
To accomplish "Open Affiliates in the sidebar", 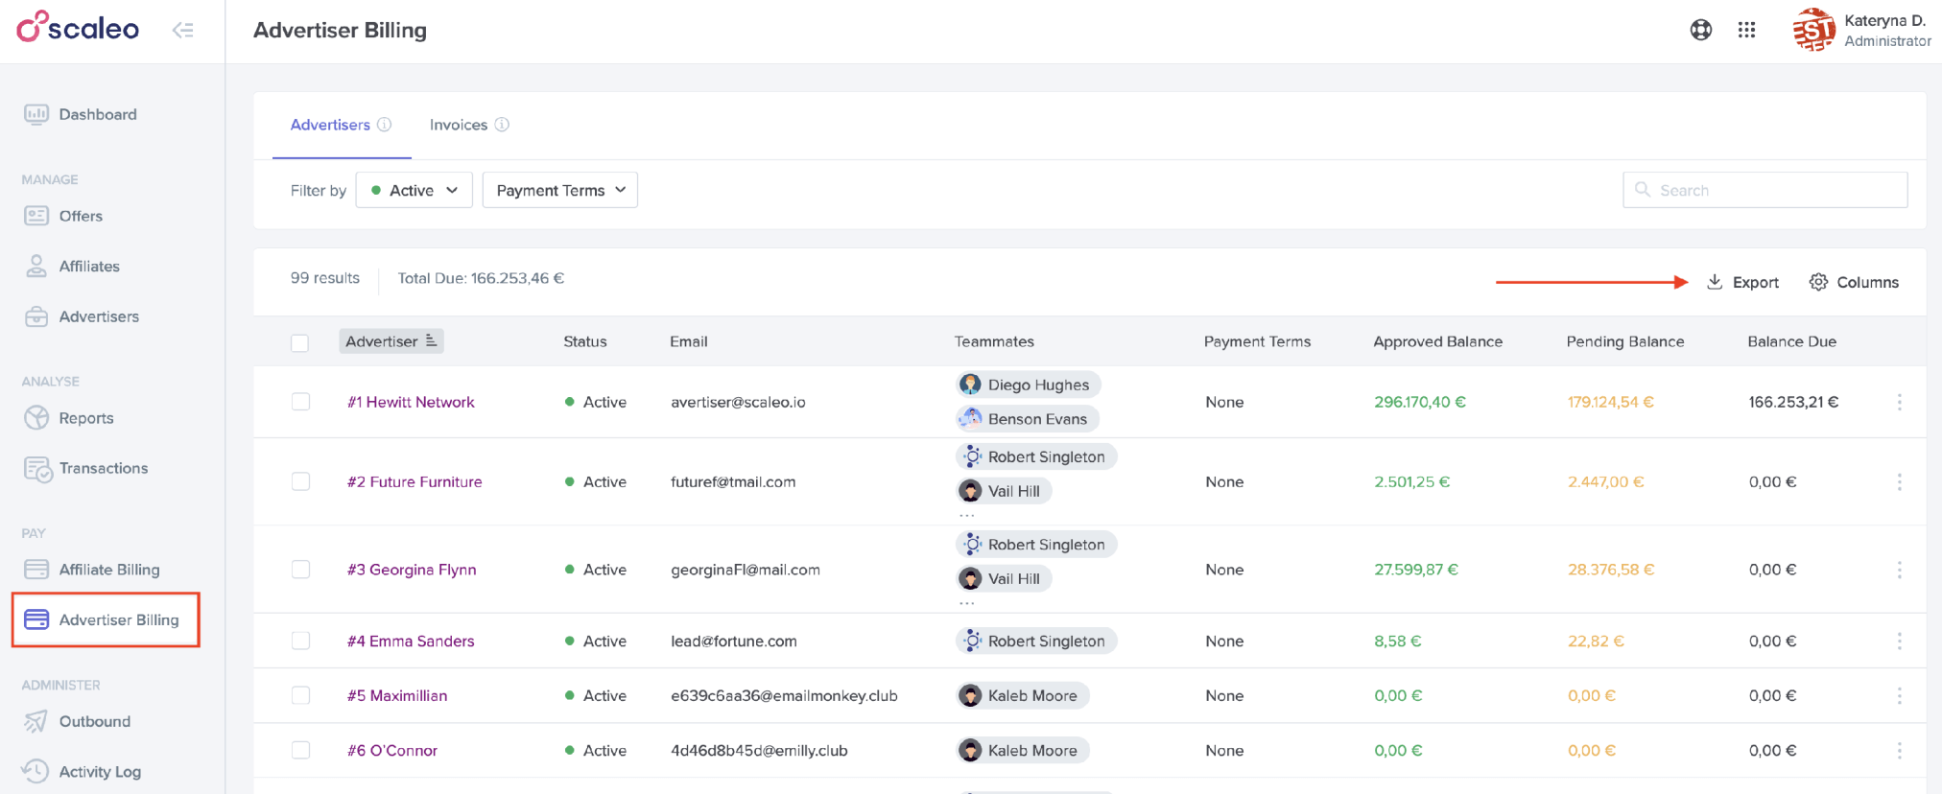I will (x=72, y=266).
